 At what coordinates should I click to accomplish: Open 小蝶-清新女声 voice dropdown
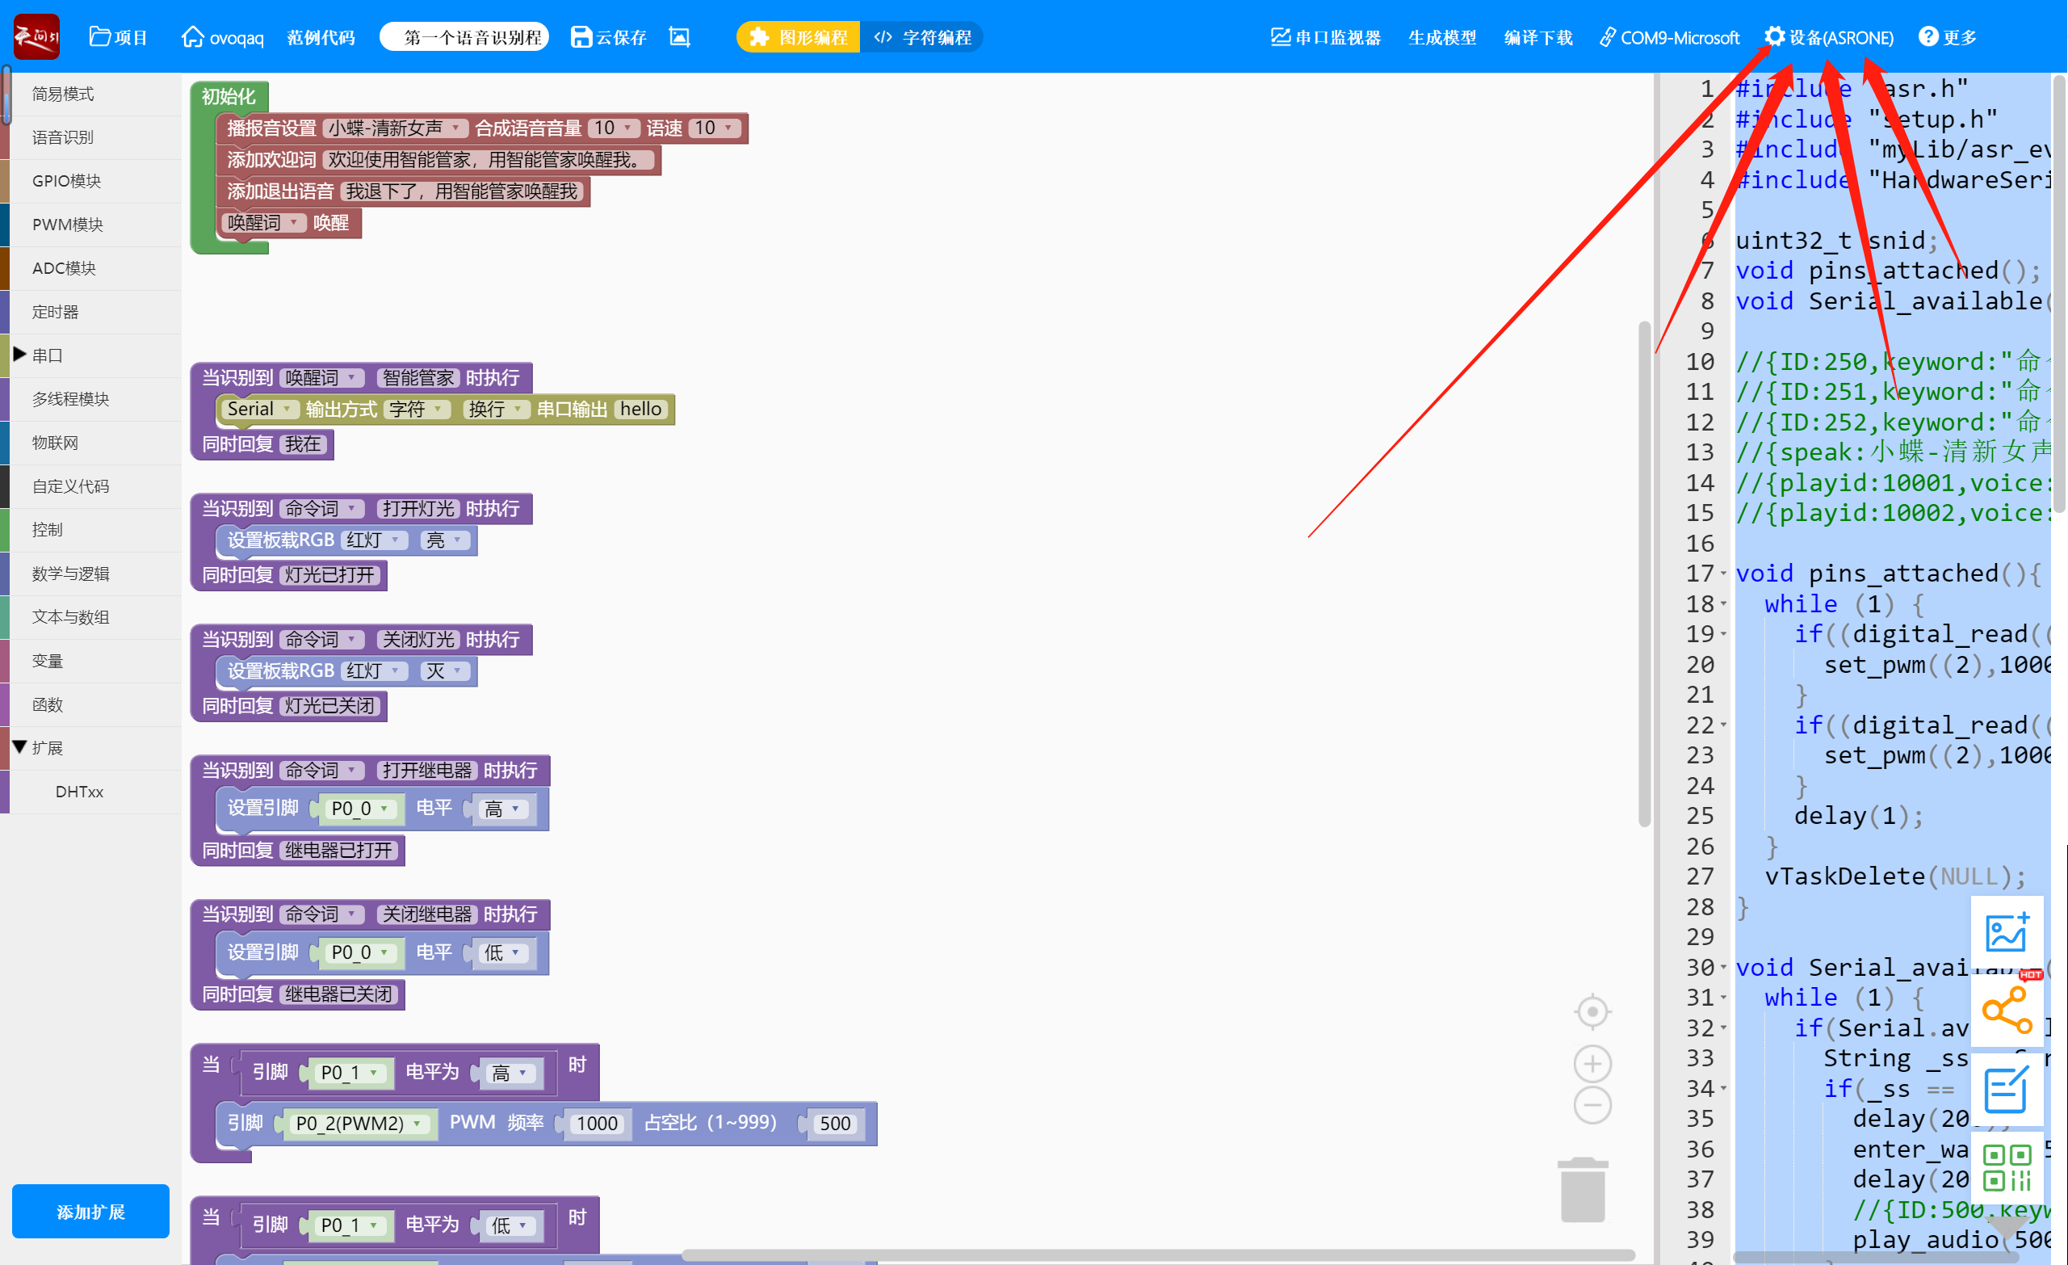396,128
